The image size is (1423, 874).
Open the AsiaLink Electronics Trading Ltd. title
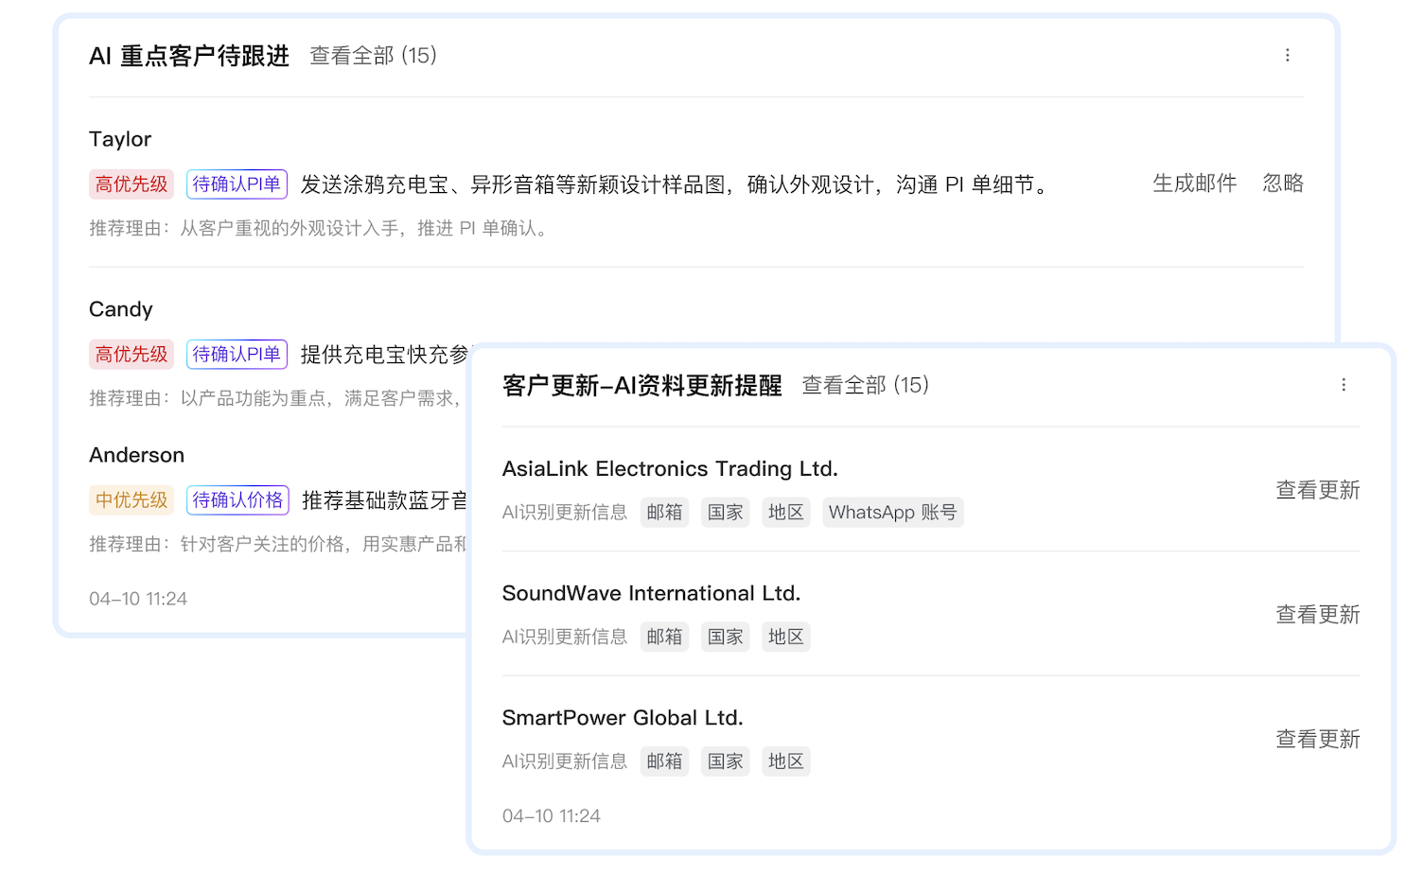pyautogui.click(x=670, y=469)
